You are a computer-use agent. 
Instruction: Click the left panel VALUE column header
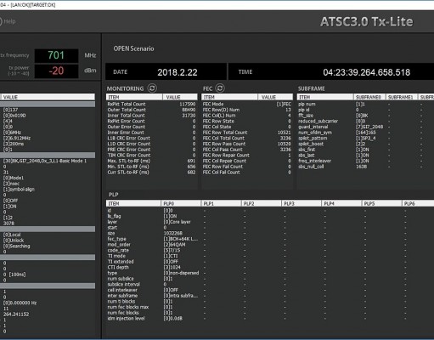click(x=48, y=97)
